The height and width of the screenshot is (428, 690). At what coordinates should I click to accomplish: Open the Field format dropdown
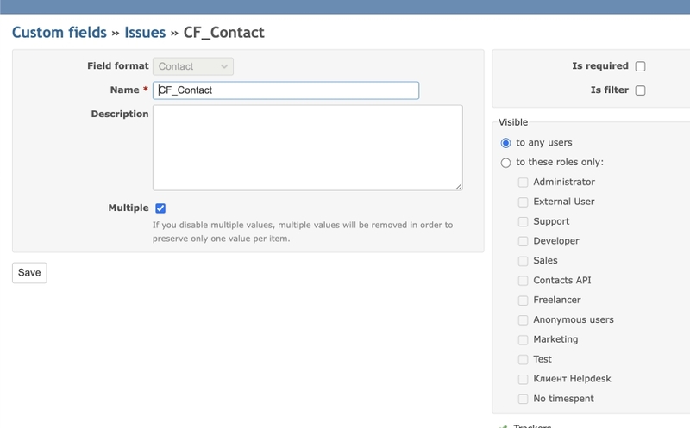(193, 66)
